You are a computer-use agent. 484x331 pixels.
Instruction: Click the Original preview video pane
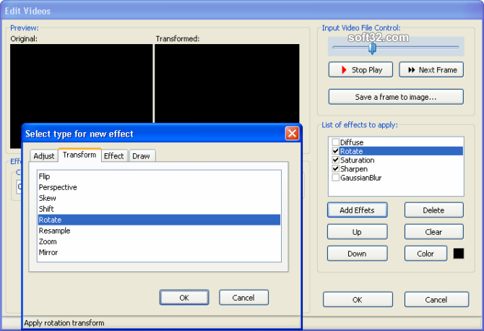point(82,83)
